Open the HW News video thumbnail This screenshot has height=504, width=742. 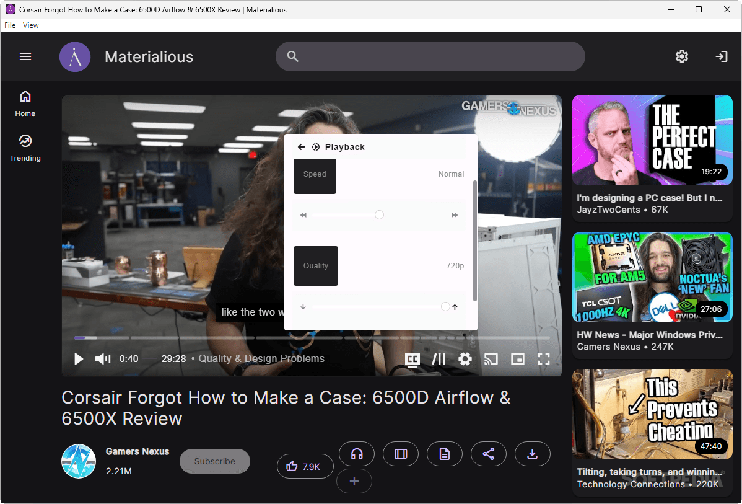tap(652, 277)
